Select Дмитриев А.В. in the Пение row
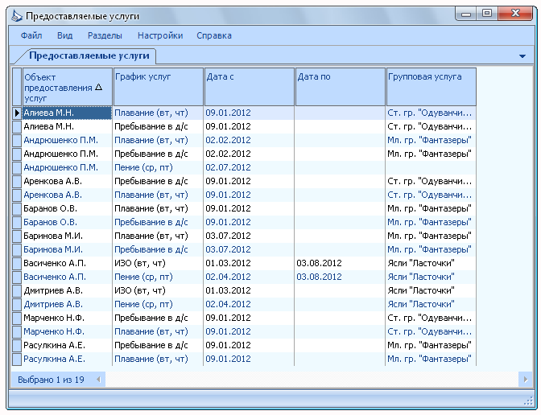 [67, 304]
